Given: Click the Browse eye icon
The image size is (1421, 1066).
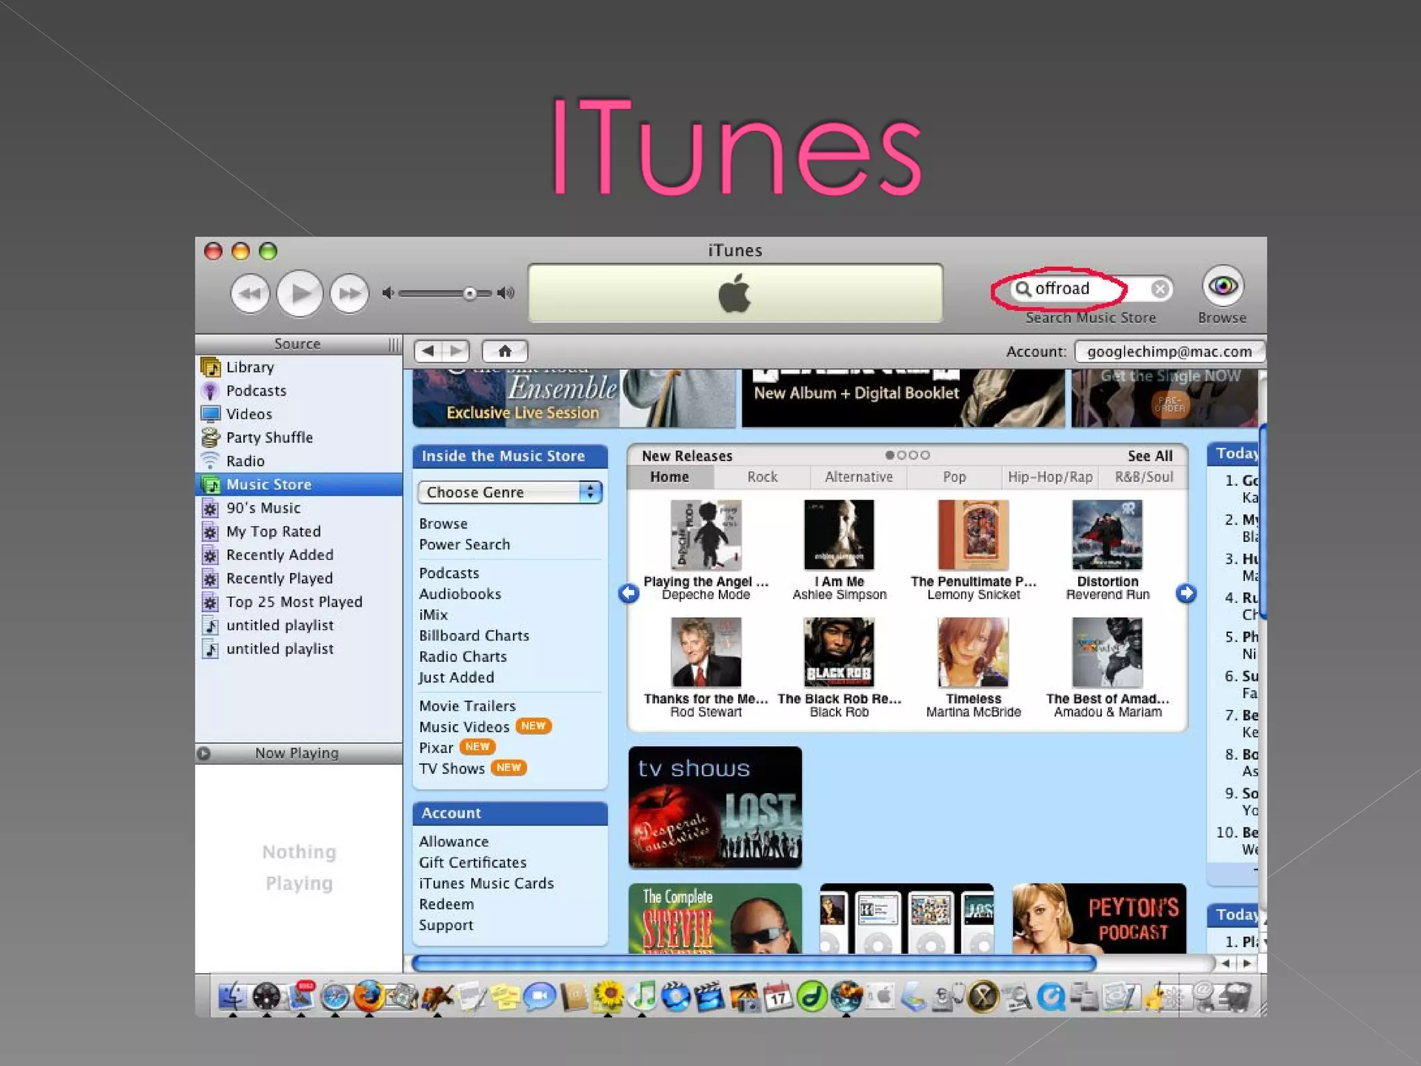Looking at the screenshot, I should (x=1222, y=286).
